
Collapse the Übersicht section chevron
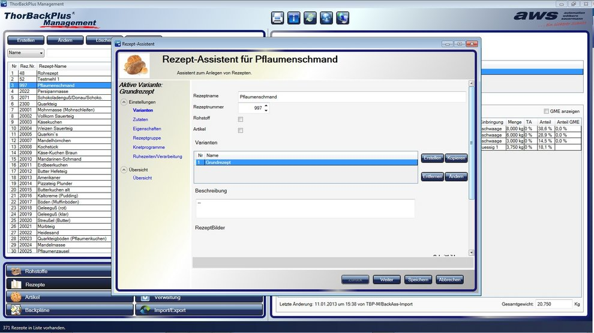124,170
